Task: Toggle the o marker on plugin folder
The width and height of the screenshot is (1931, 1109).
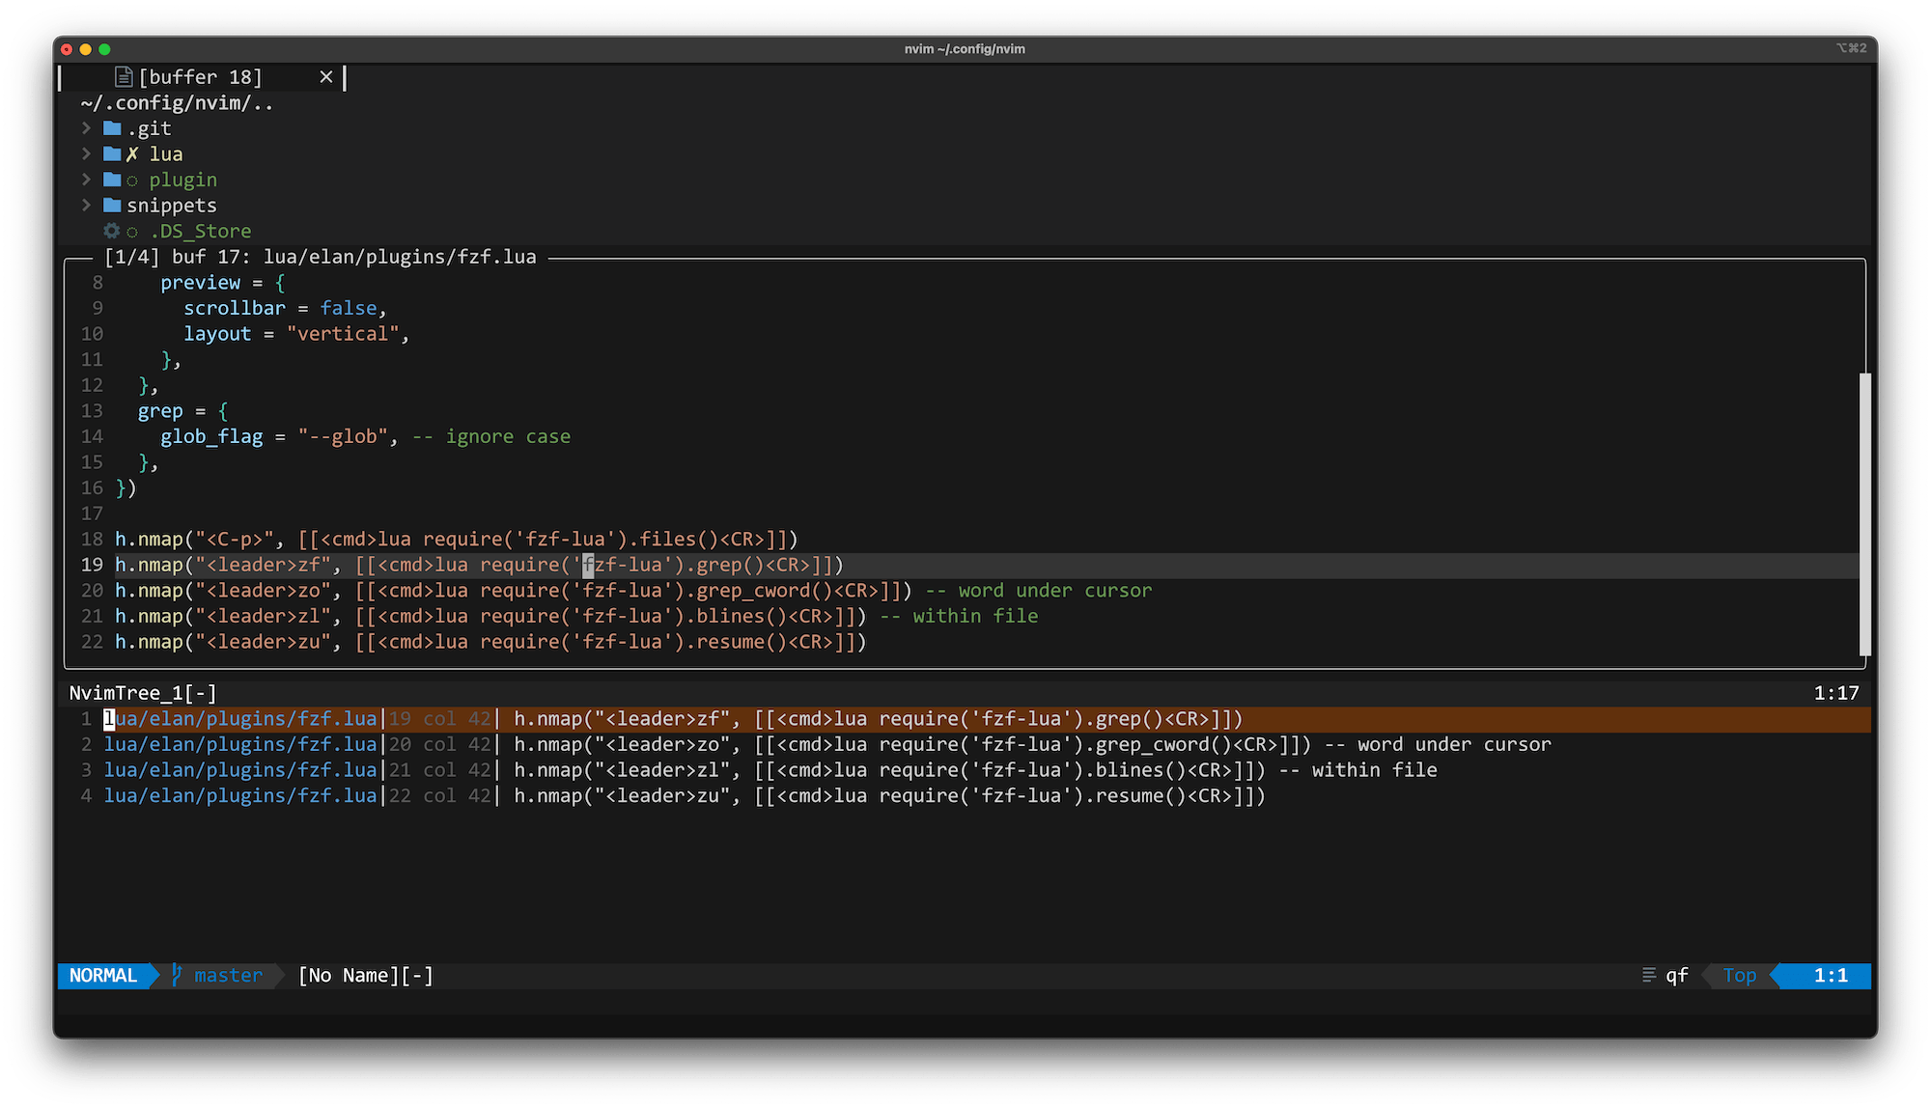Action: click(132, 178)
